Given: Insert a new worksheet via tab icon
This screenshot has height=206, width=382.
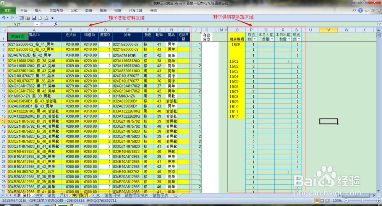Looking at the screenshot, I should point(175,195).
